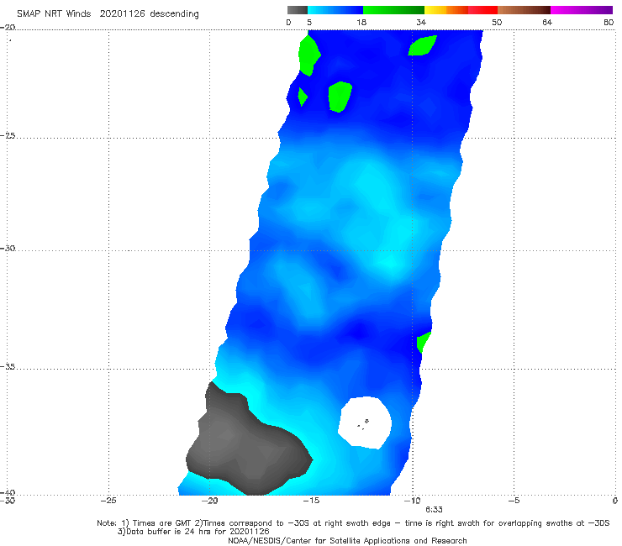The height and width of the screenshot is (546, 622).
Task: Select the "-40" latitude axis label
Action: coord(8,492)
